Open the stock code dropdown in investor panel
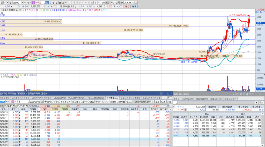265x147 pixels. point(6,102)
